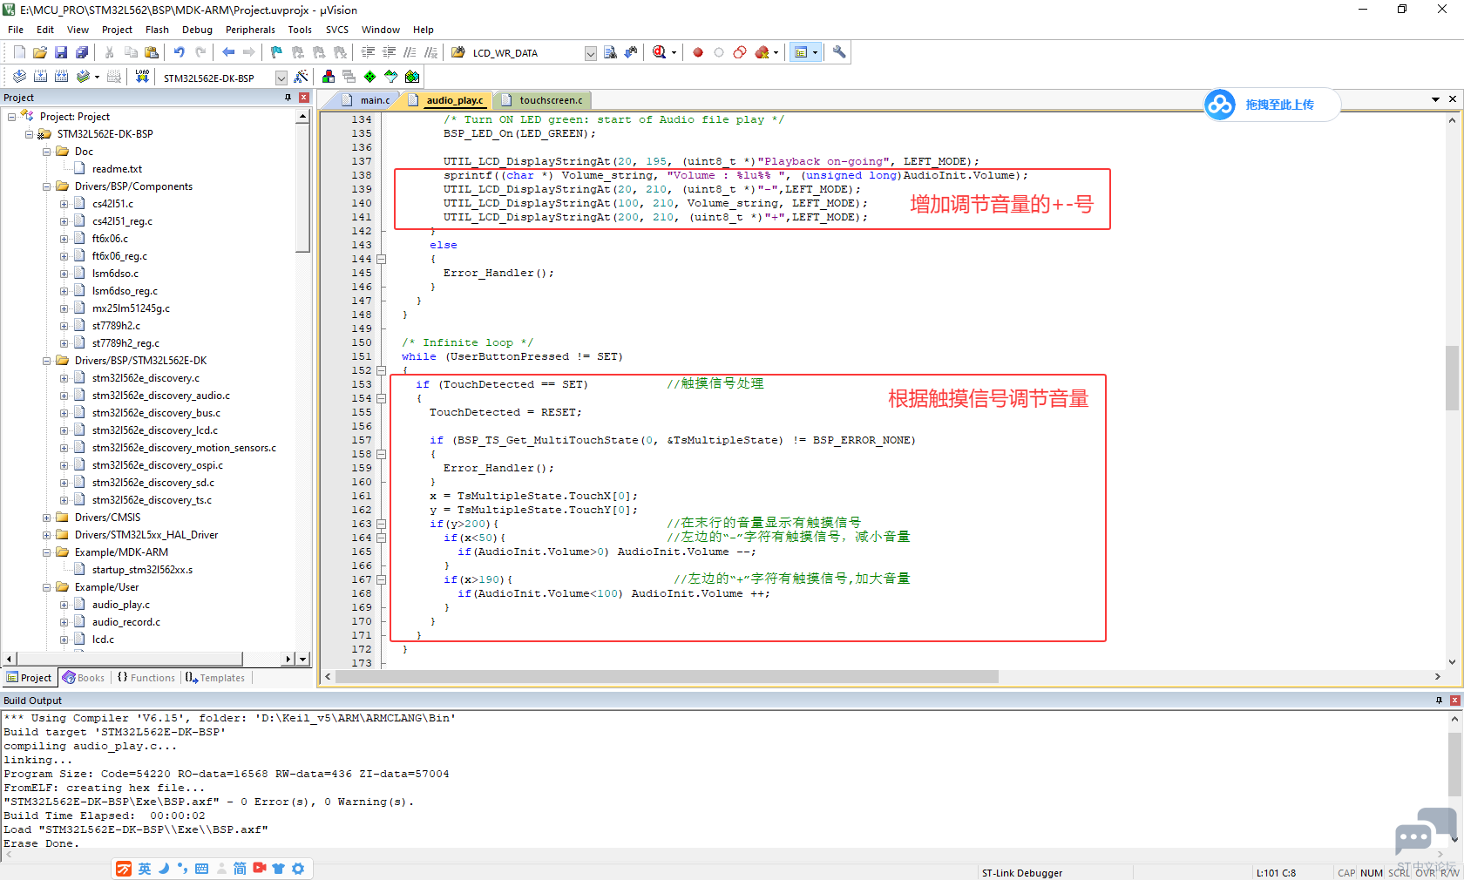Click the project tree vertical scrollbar thumb

pyautogui.click(x=303, y=187)
